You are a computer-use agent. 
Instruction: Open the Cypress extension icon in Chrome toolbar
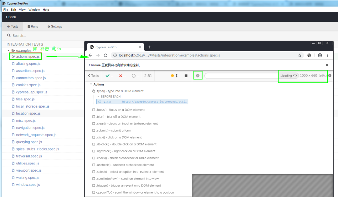[x=309, y=55]
